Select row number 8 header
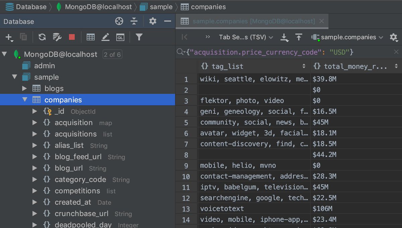The width and height of the screenshot is (402, 228). (x=186, y=155)
